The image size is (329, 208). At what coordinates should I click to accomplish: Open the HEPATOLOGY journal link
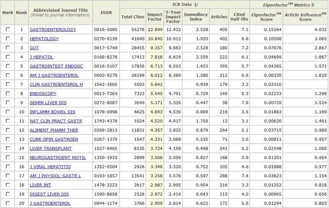(x=44, y=39)
